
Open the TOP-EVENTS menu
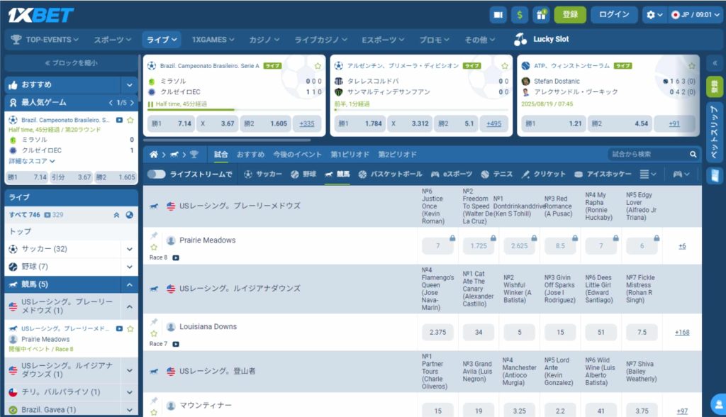click(x=45, y=40)
